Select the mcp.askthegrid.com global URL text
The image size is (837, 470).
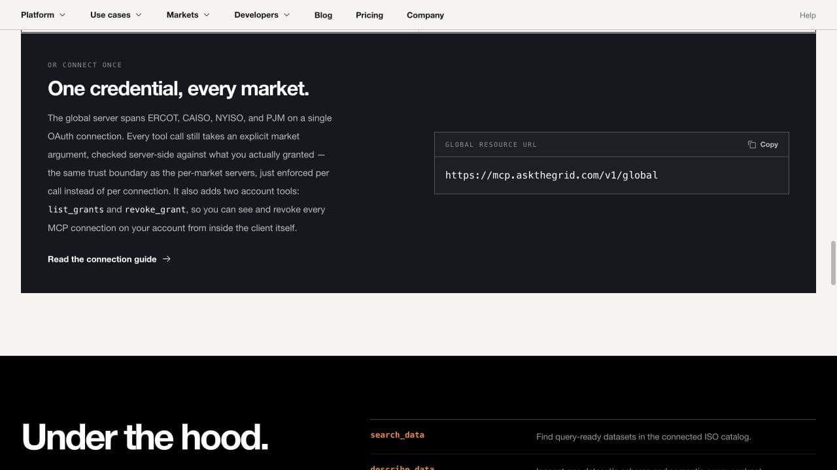[x=551, y=175]
